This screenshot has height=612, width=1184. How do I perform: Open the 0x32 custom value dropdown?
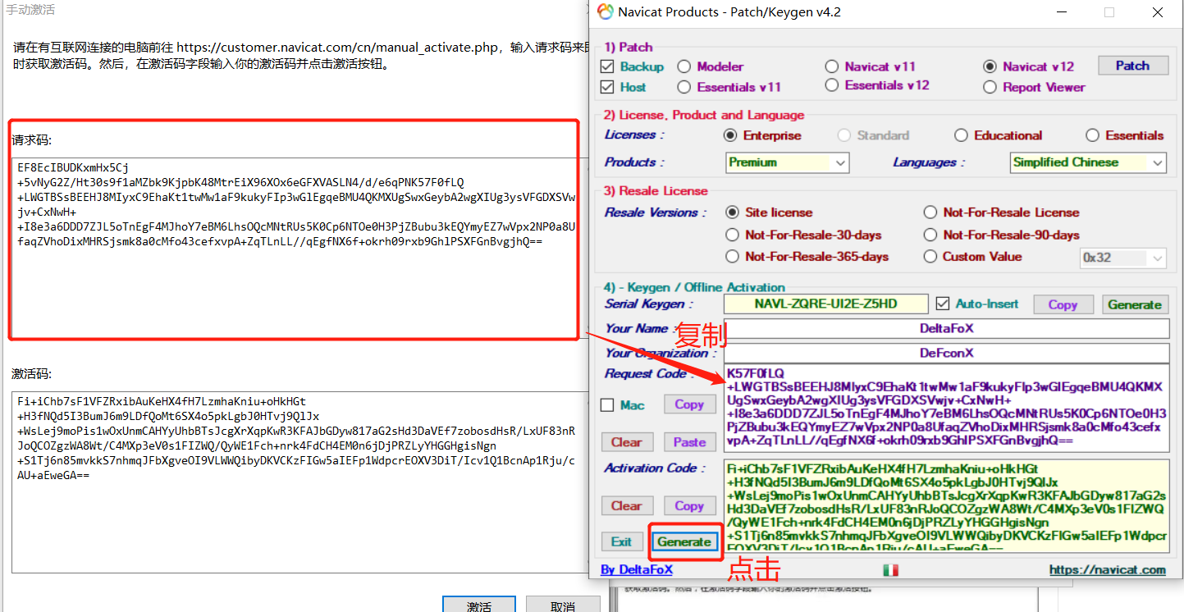(x=1122, y=258)
